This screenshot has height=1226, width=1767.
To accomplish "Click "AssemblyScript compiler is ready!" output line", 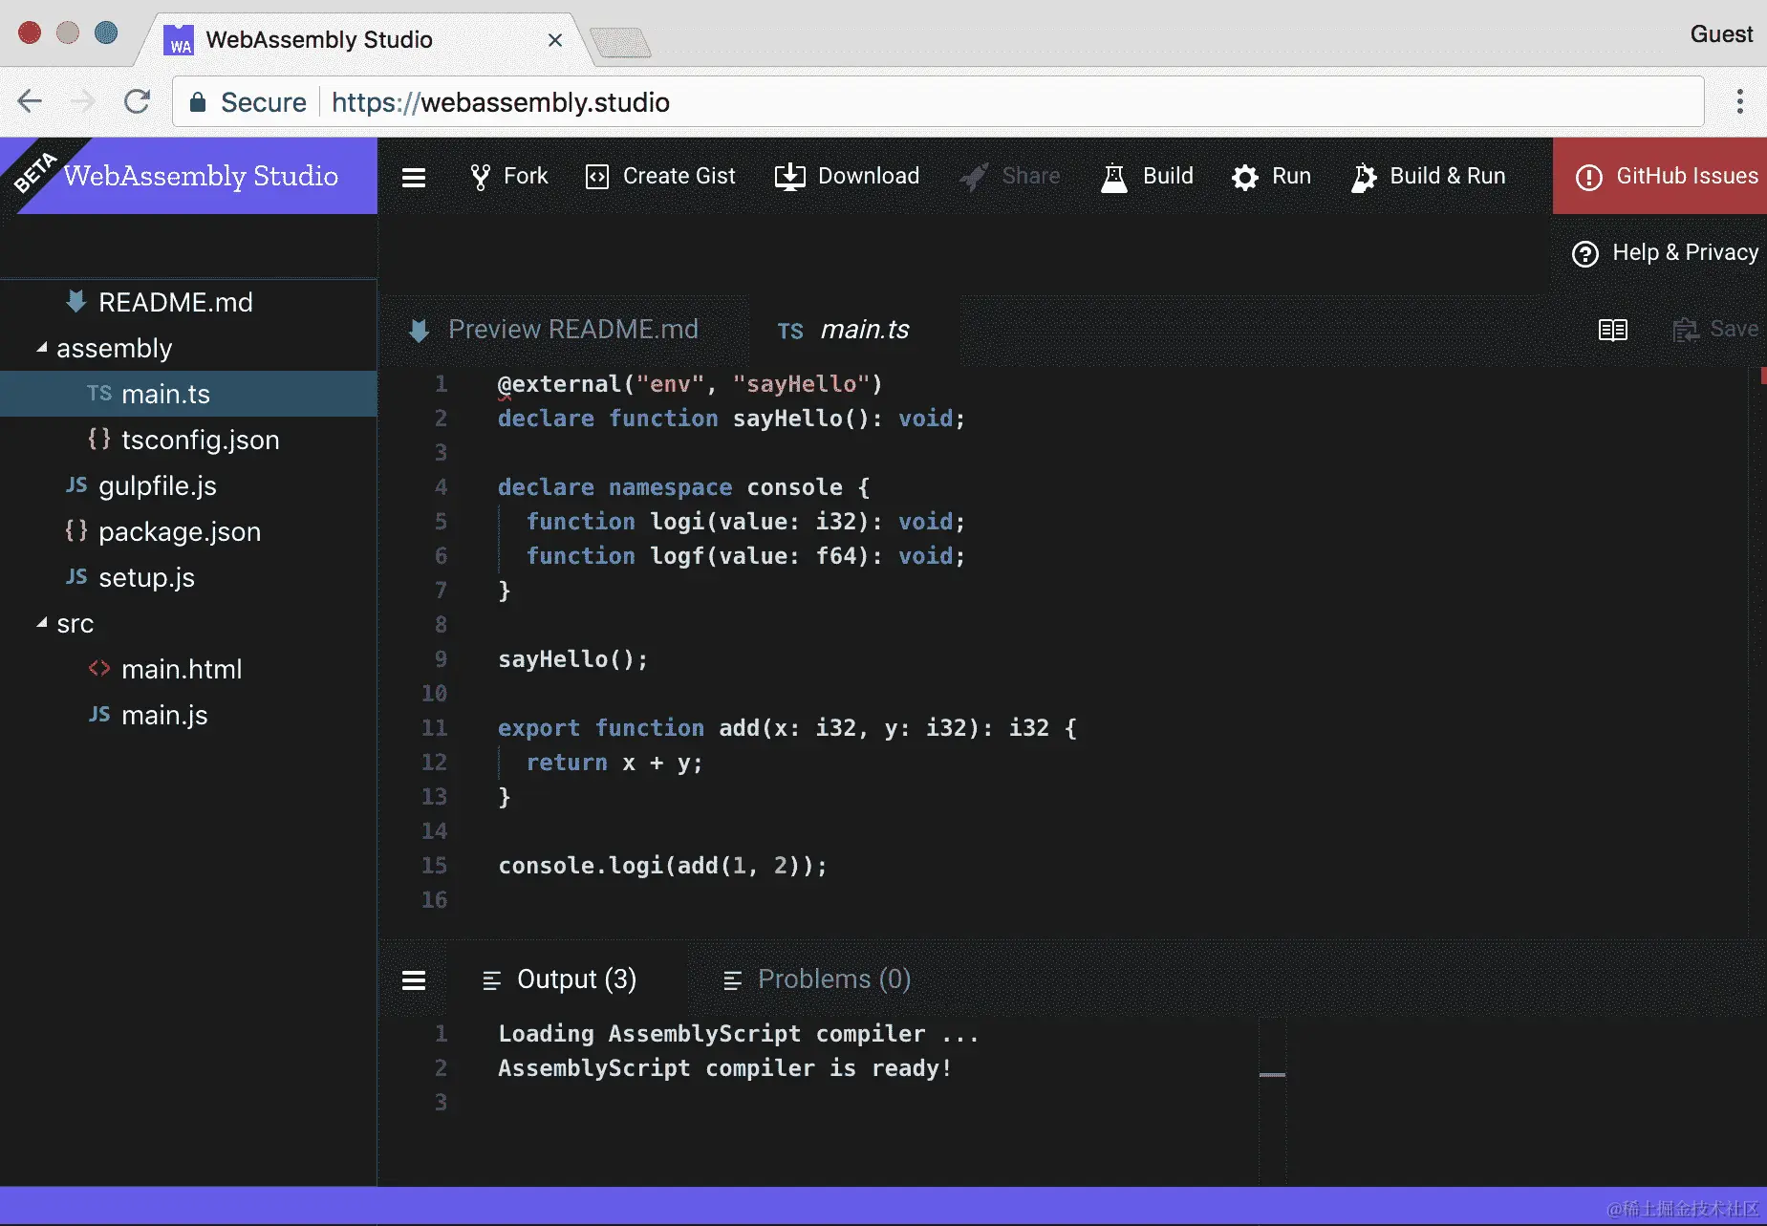I will click(724, 1068).
